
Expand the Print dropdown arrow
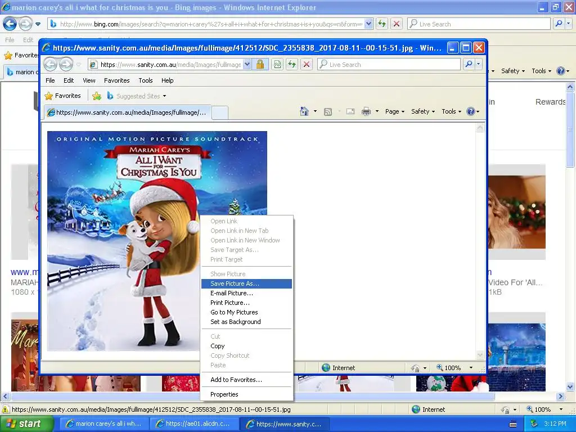coord(377,111)
